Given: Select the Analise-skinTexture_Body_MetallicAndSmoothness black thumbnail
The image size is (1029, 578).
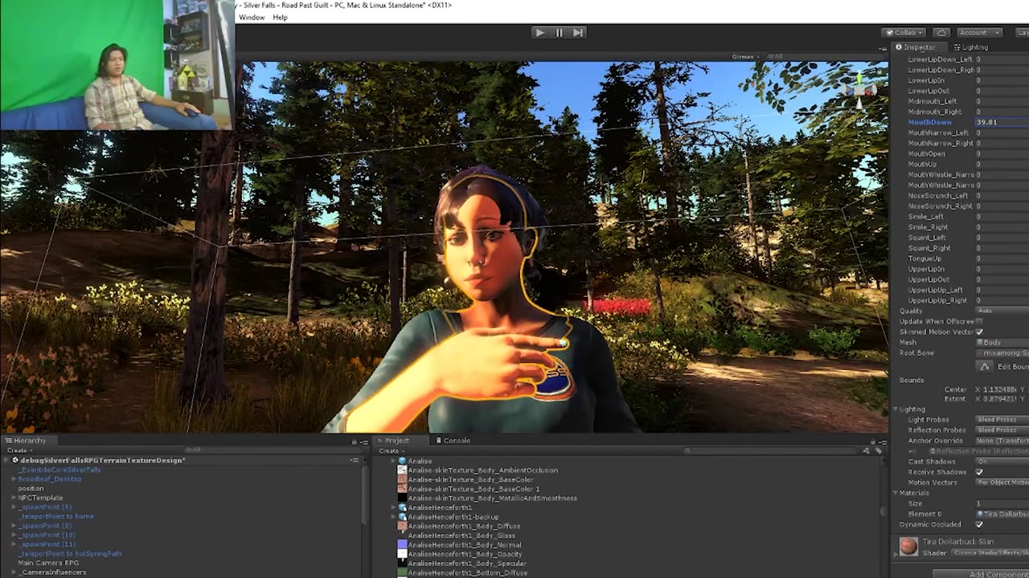Looking at the screenshot, I should [x=402, y=498].
